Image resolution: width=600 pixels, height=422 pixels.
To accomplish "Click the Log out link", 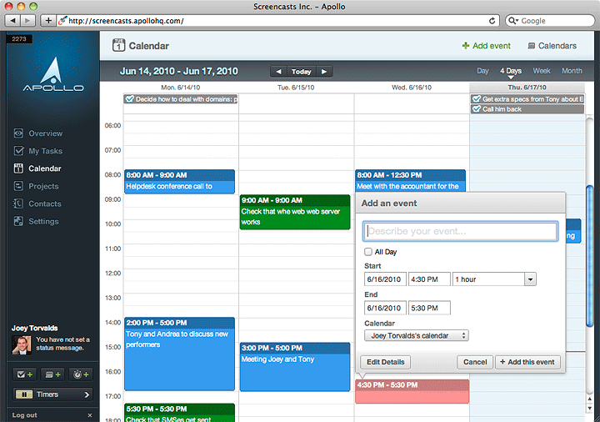I will (24, 415).
